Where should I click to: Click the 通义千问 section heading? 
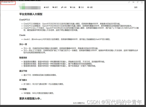pos(23,71)
